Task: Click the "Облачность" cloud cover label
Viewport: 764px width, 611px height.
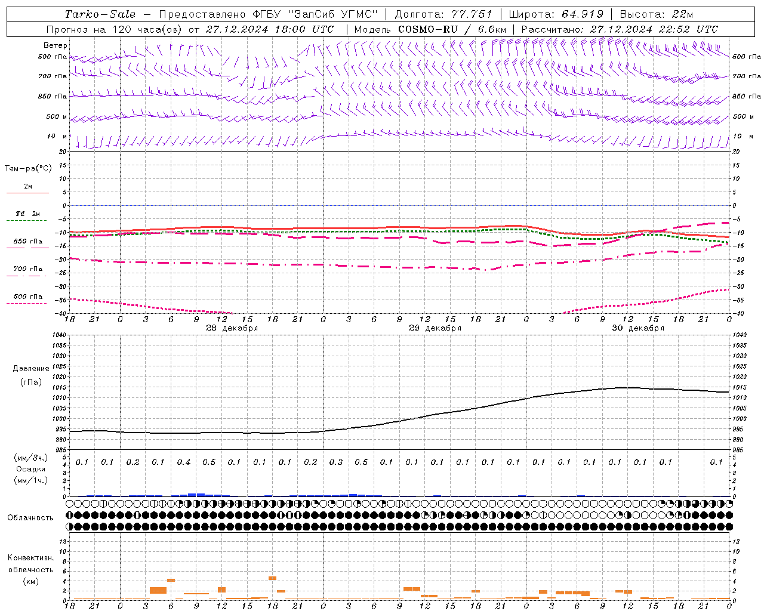Action: point(30,518)
